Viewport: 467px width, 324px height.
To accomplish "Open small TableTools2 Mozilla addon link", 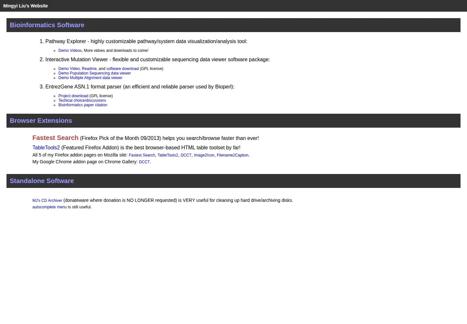I will [x=168, y=155].
